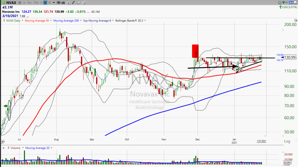Click the eraser icon in toolbar

coord(79,3)
